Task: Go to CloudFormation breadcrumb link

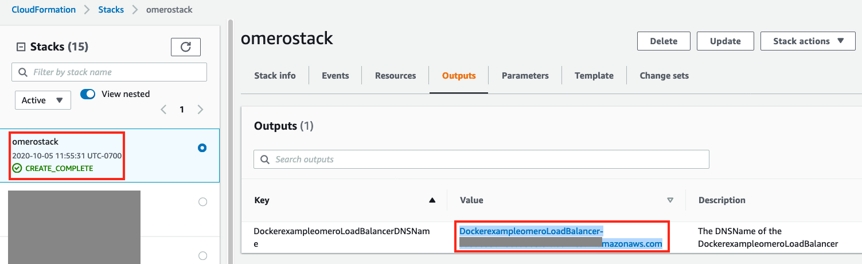Action: point(44,10)
